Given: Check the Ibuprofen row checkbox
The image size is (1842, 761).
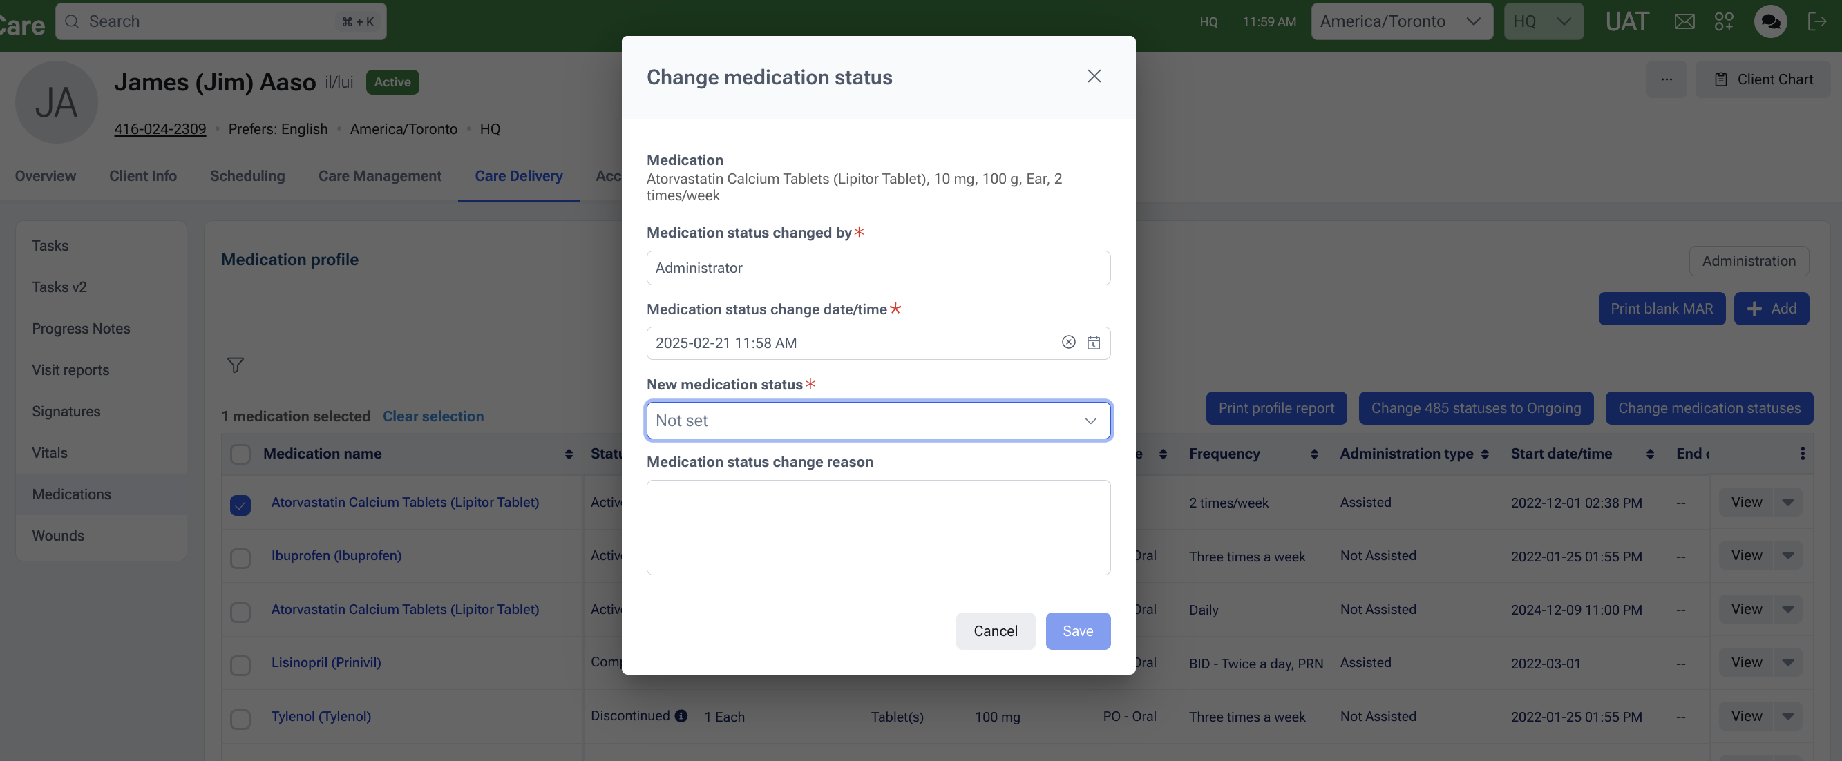Looking at the screenshot, I should tap(240, 557).
